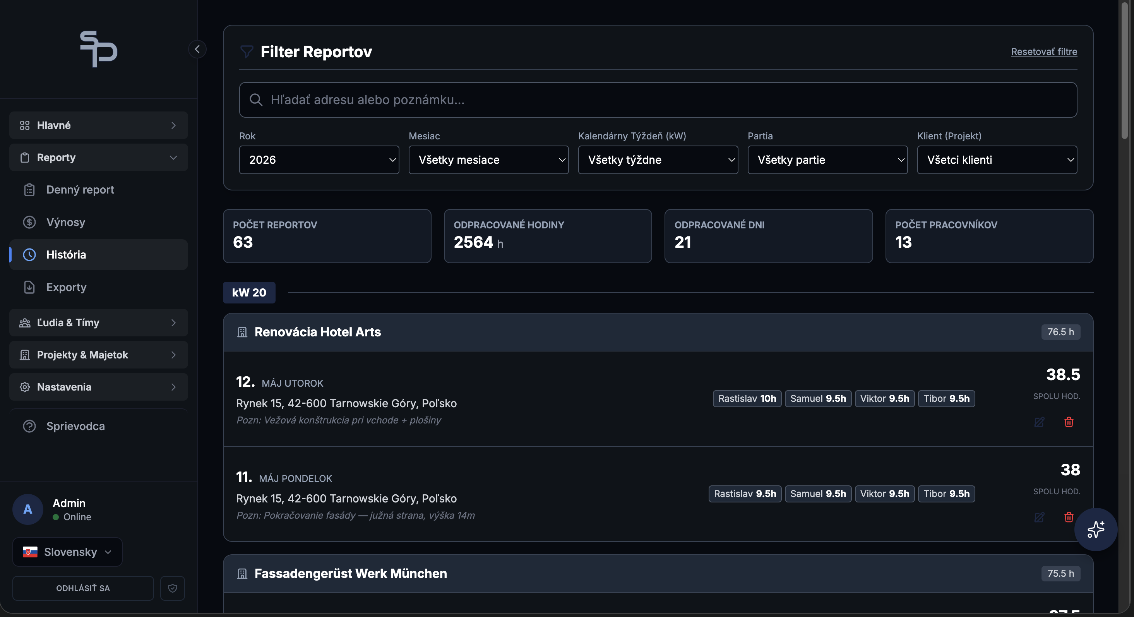Open Exporty page
1134x617 pixels.
point(99,287)
